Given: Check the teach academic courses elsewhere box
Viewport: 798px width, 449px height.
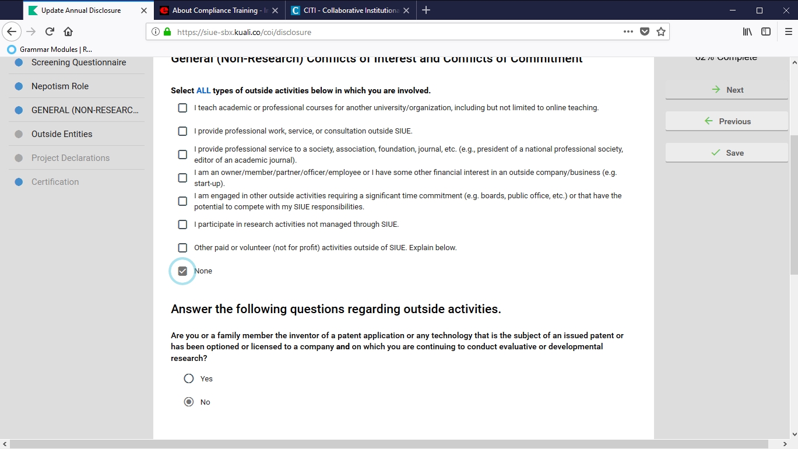Looking at the screenshot, I should click(182, 108).
